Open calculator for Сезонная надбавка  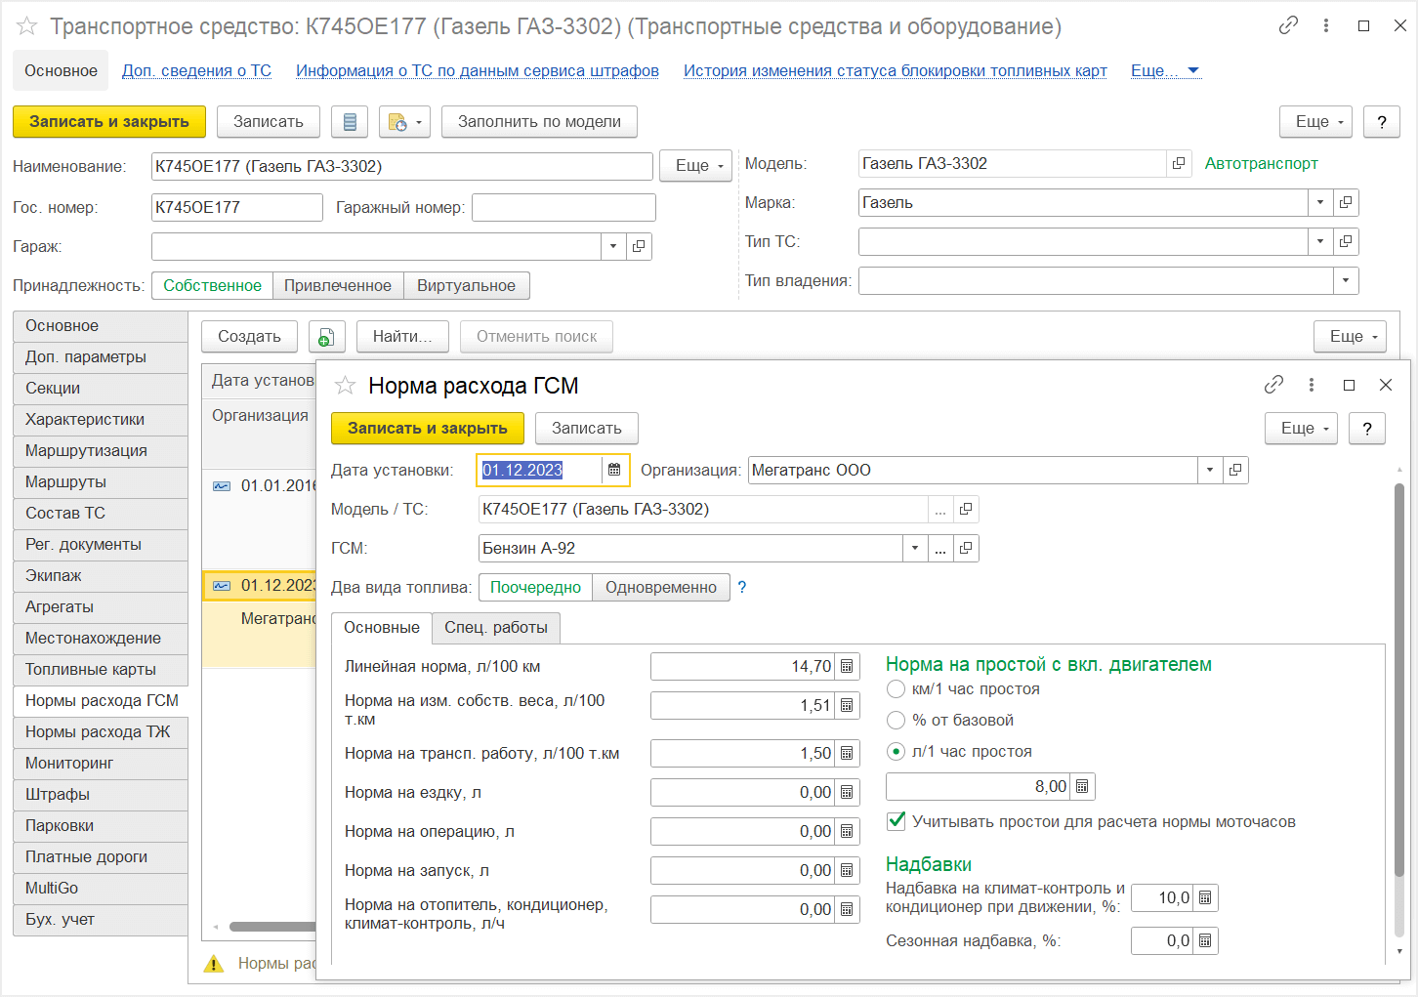click(1205, 940)
